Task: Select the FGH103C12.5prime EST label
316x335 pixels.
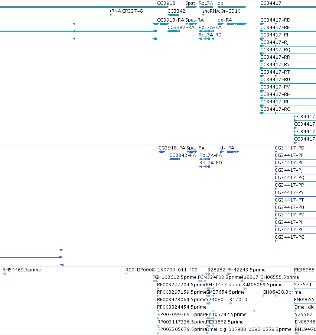Action: 174,277
